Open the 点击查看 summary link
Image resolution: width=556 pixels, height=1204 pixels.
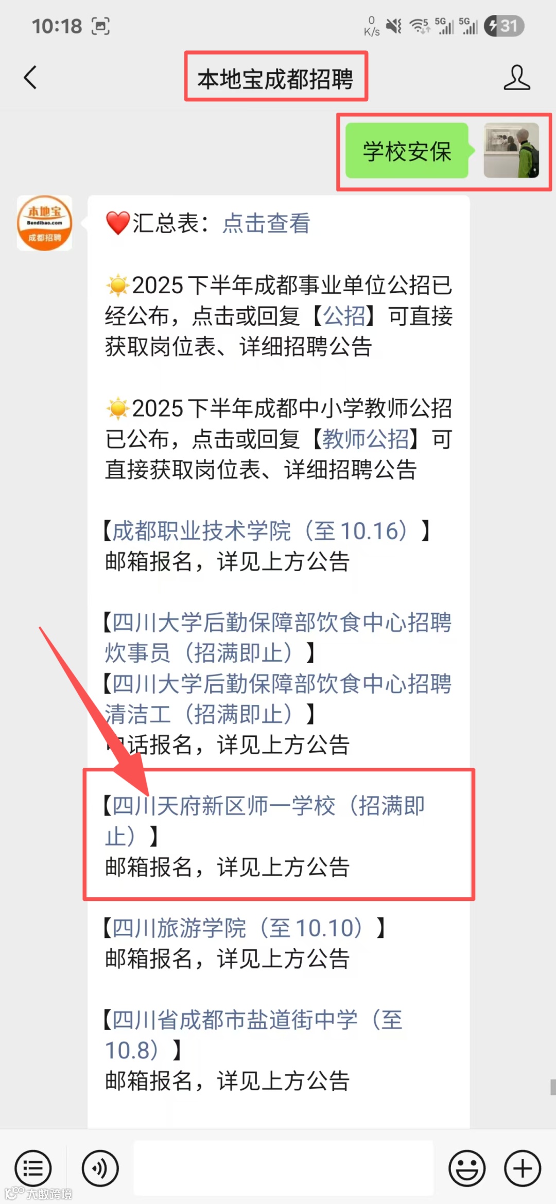[x=266, y=223]
